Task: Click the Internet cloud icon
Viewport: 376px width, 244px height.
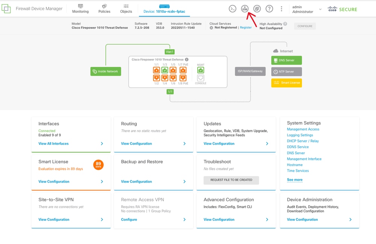Action: pyautogui.click(x=276, y=51)
